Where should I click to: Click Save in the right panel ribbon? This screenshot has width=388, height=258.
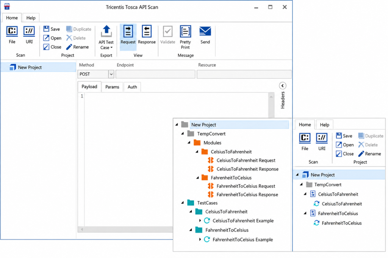tap(344, 136)
